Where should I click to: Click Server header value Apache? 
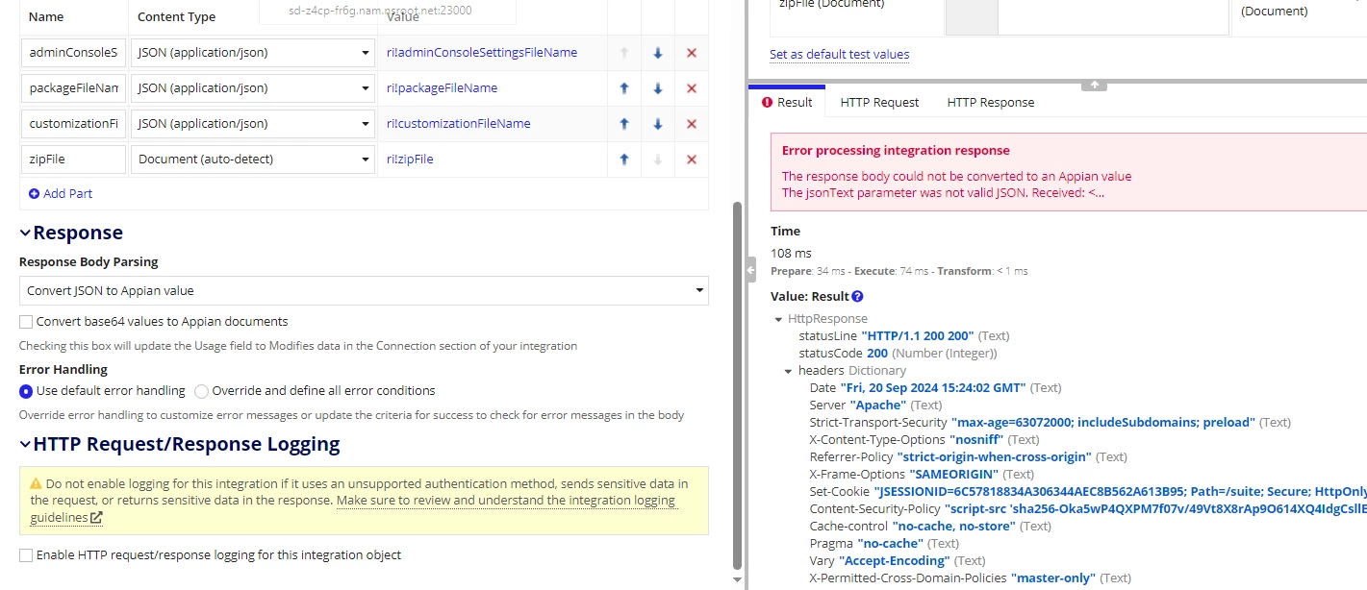pos(878,406)
